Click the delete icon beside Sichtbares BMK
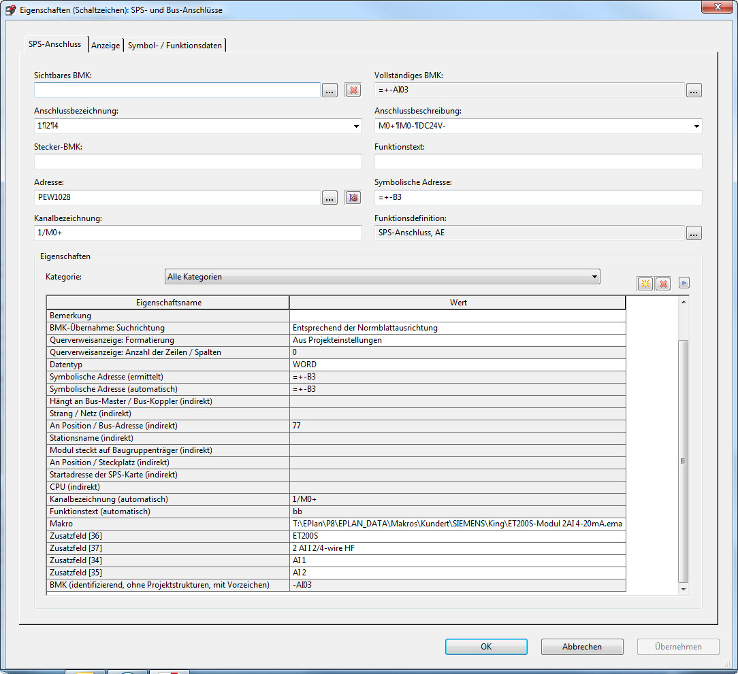This screenshot has width=738, height=674. 353,90
